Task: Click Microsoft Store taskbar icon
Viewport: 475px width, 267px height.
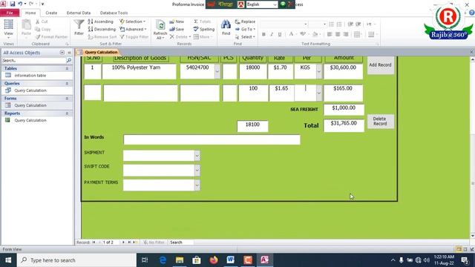Action: coord(197,260)
